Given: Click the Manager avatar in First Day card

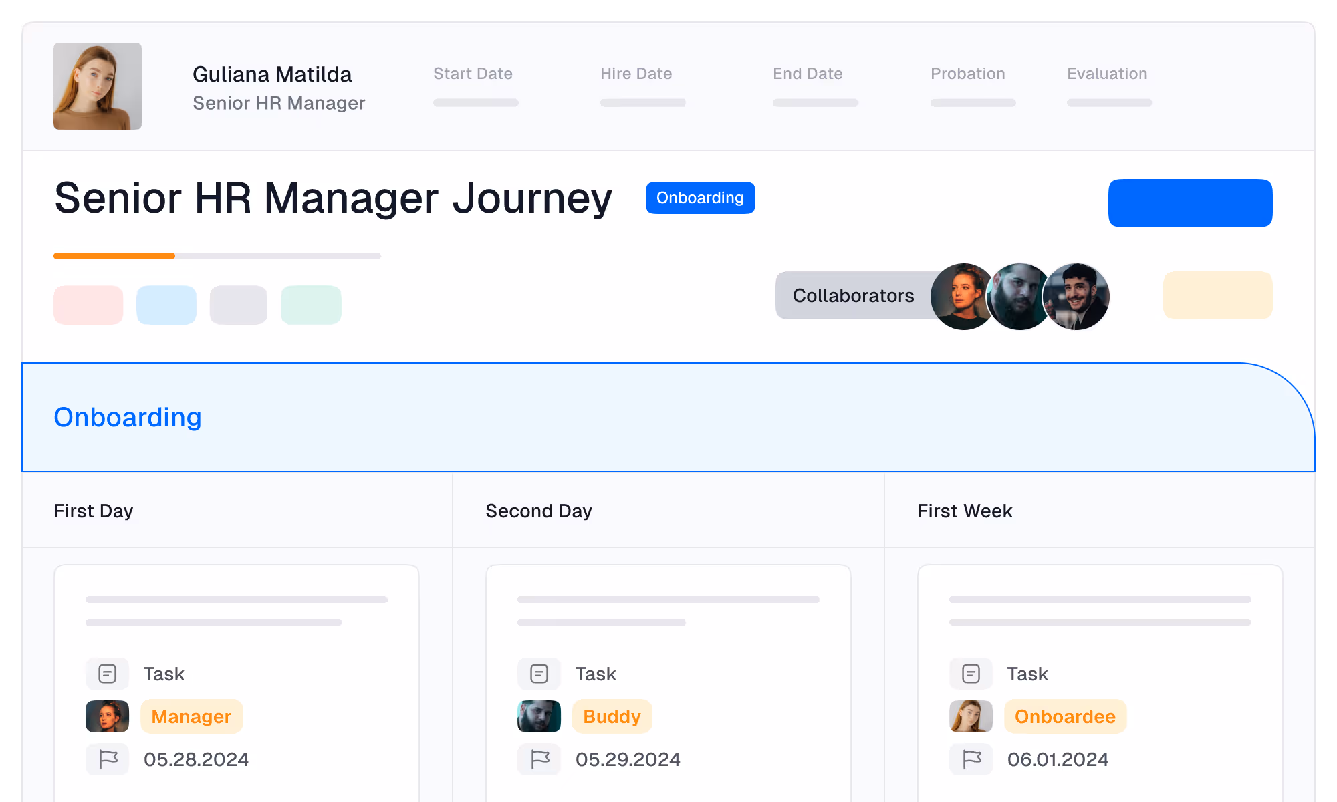Looking at the screenshot, I should [x=107, y=716].
